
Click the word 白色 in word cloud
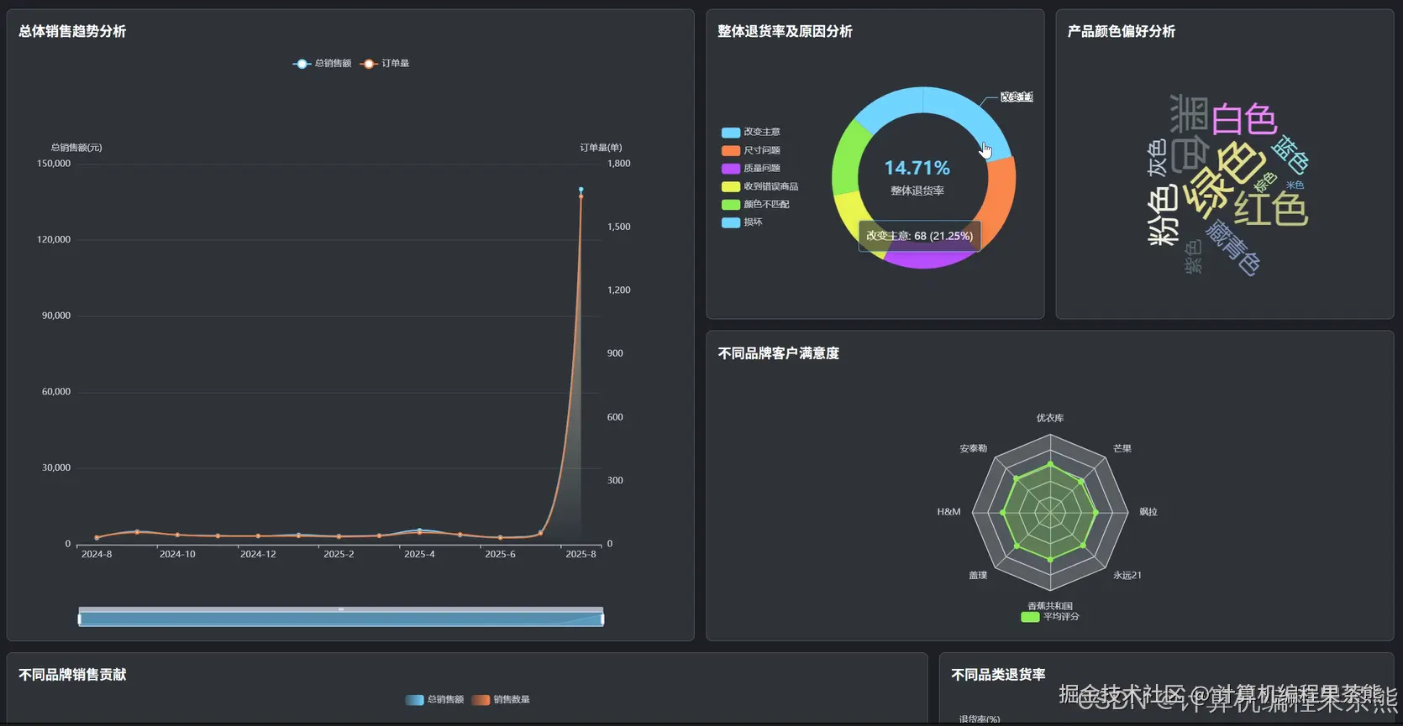pos(1244,119)
